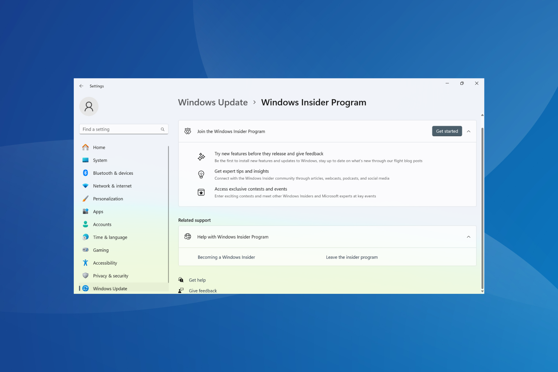Click the Personalization paintbrush icon
The height and width of the screenshot is (372, 558).
pyautogui.click(x=85, y=198)
